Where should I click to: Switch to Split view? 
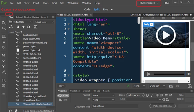click(x=96, y=9)
